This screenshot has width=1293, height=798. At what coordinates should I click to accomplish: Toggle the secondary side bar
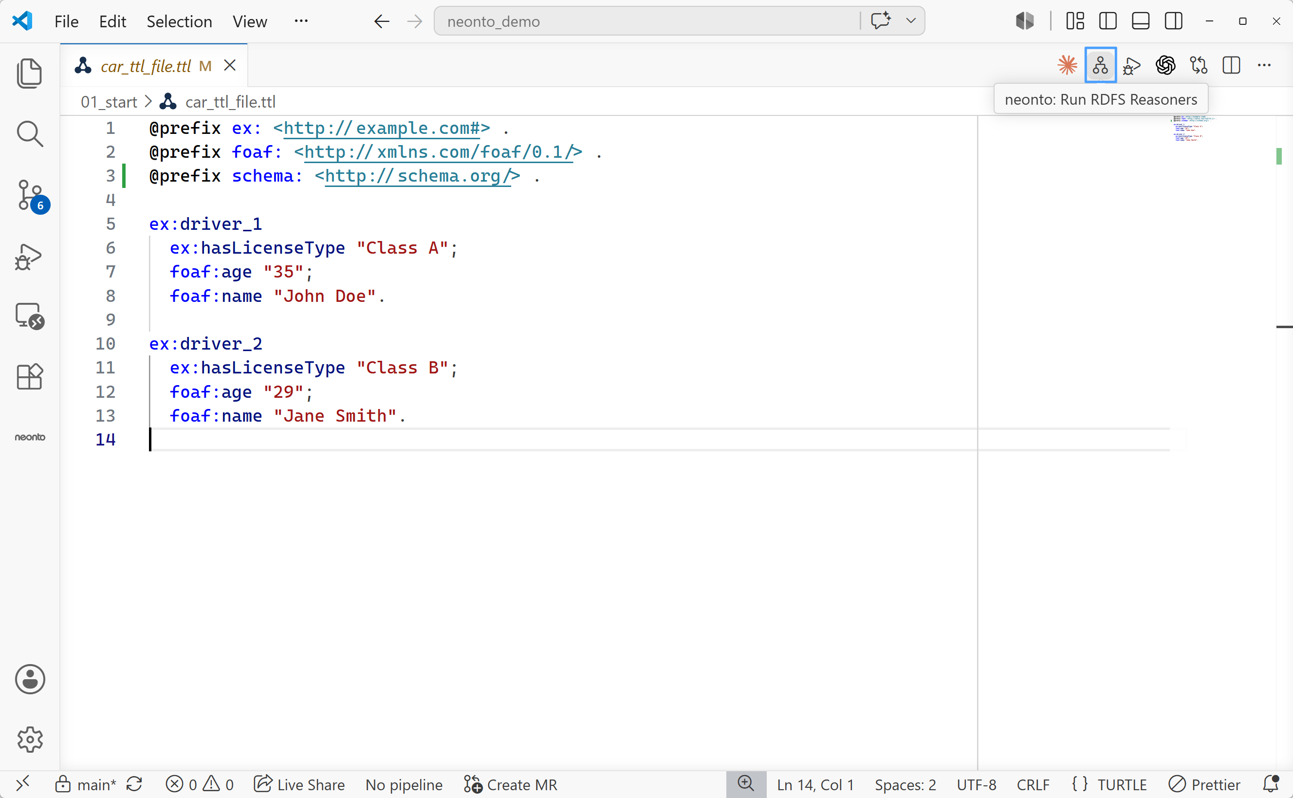click(x=1174, y=21)
